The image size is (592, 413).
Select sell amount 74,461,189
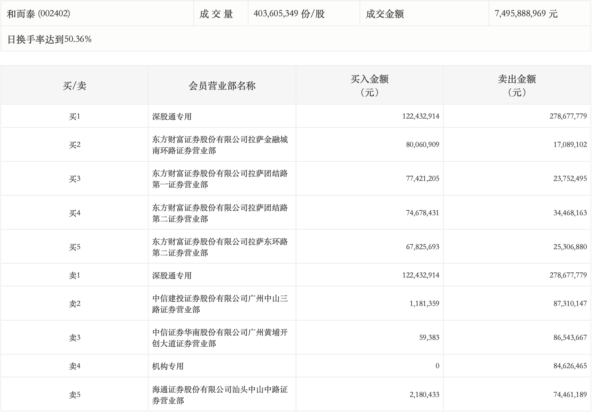(570, 395)
